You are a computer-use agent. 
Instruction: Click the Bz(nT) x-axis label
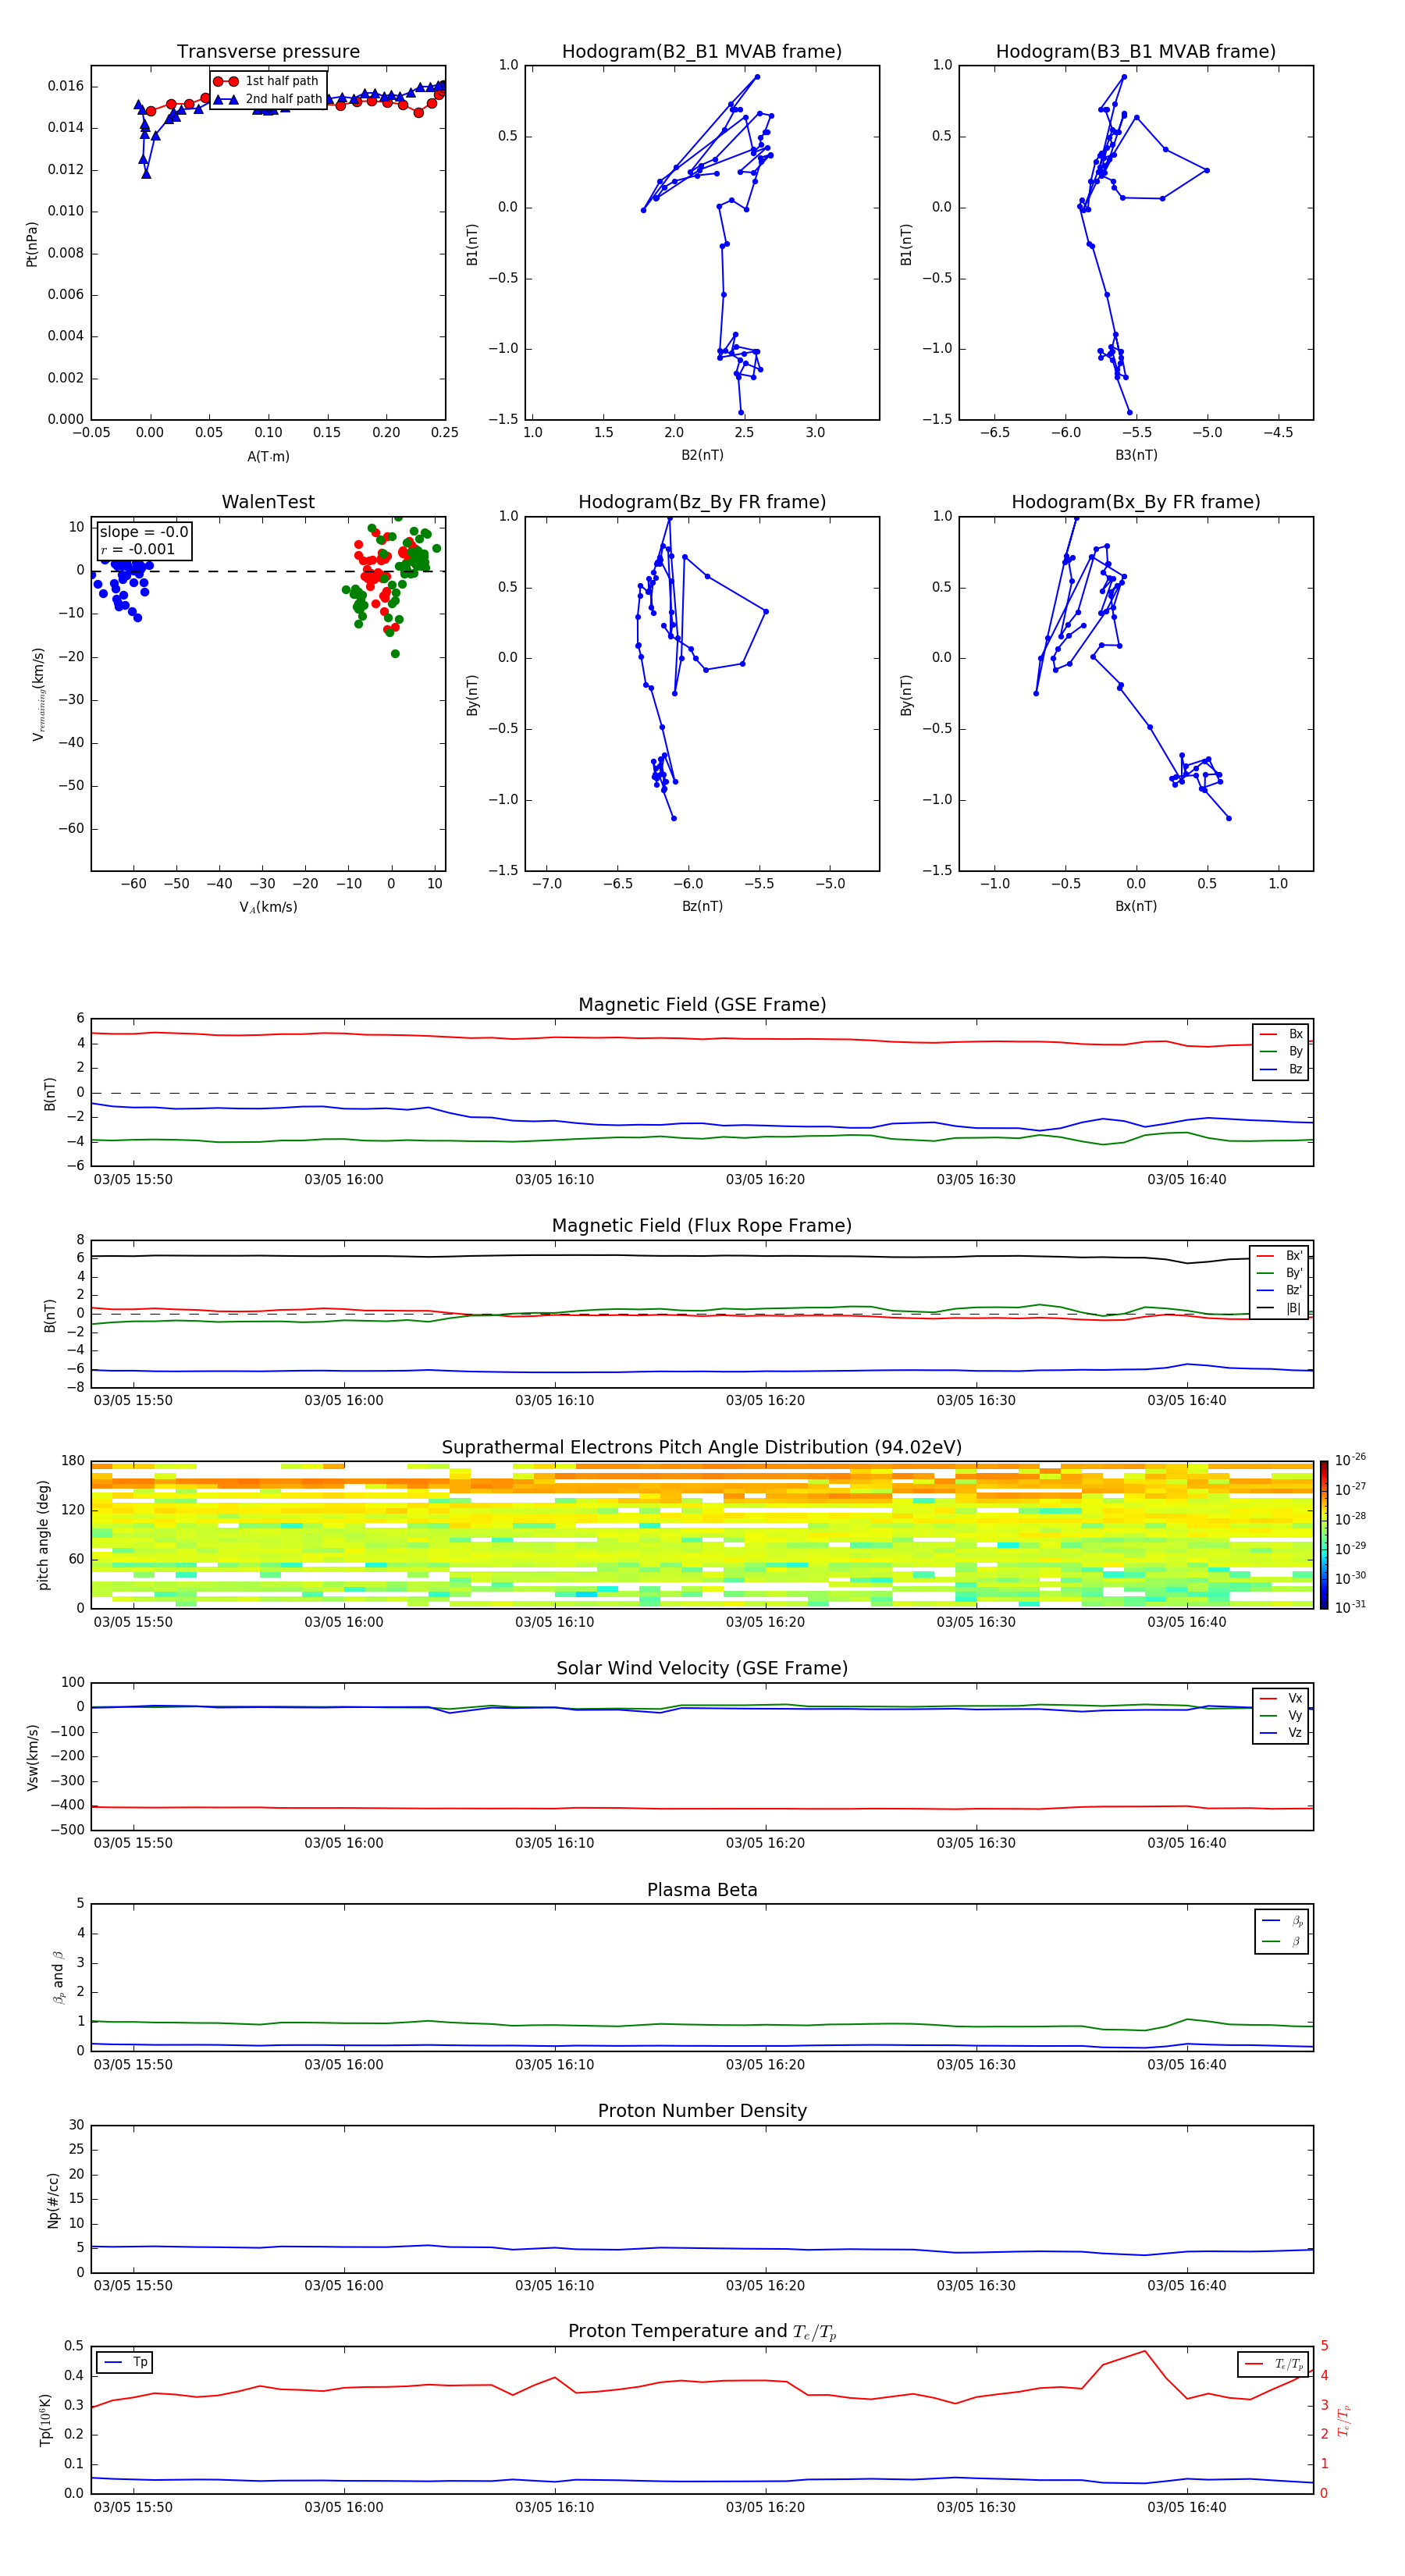(x=702, y=906)
